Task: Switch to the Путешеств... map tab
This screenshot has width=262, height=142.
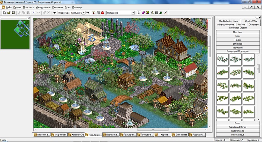Action: click(145, 135)
